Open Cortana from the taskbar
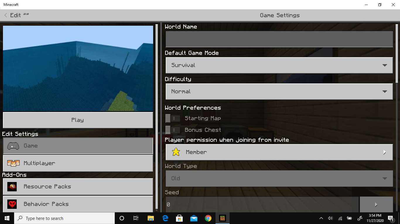Image resolution: width=400 pixels, height=224 pixels. pos(122,218)
